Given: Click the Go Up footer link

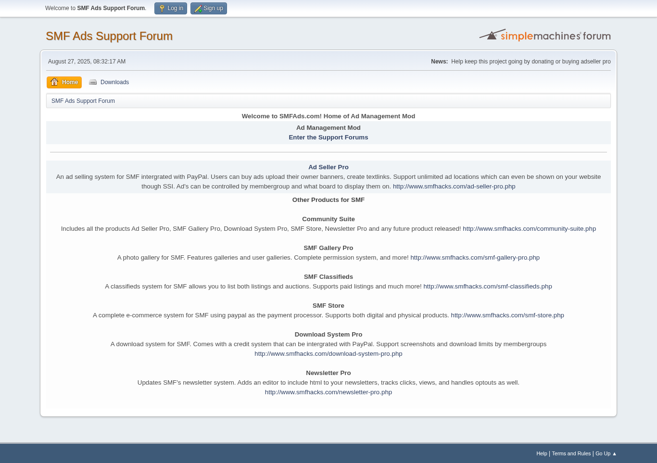Looking at the screenshot, I should pos(606,453).
